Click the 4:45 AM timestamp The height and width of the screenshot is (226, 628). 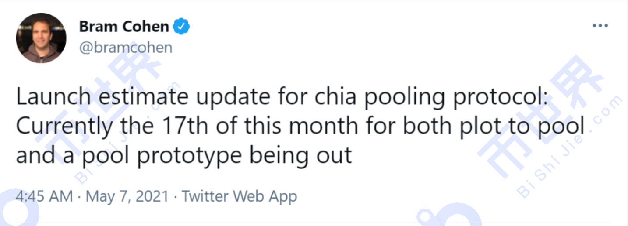[x=44, y=196]
